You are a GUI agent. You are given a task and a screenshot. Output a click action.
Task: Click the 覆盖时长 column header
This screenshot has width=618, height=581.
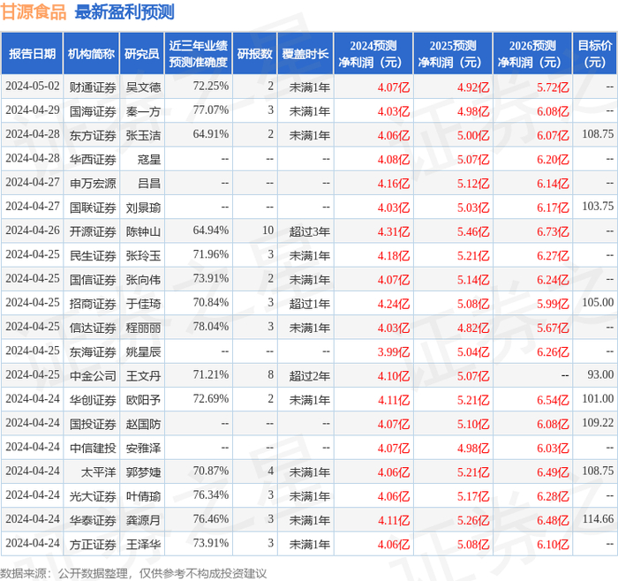305,54
